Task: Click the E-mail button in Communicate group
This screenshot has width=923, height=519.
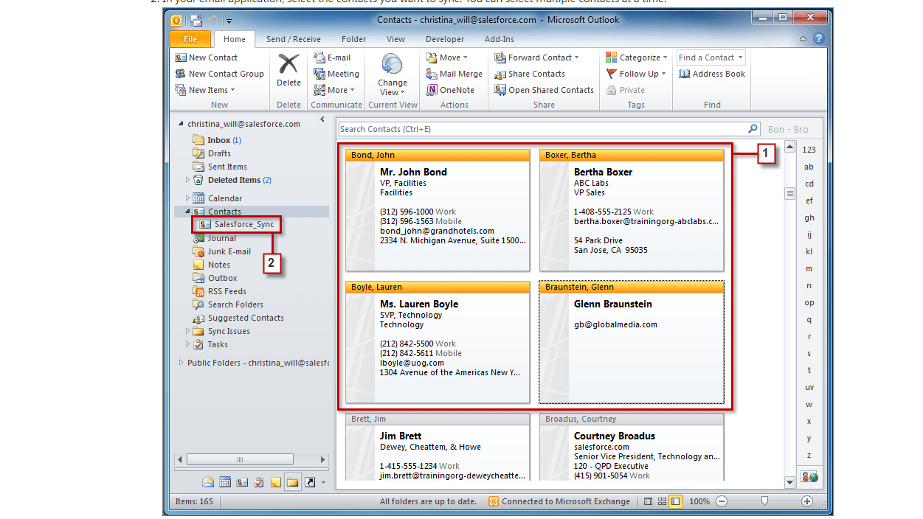Action: click(332, 58)
